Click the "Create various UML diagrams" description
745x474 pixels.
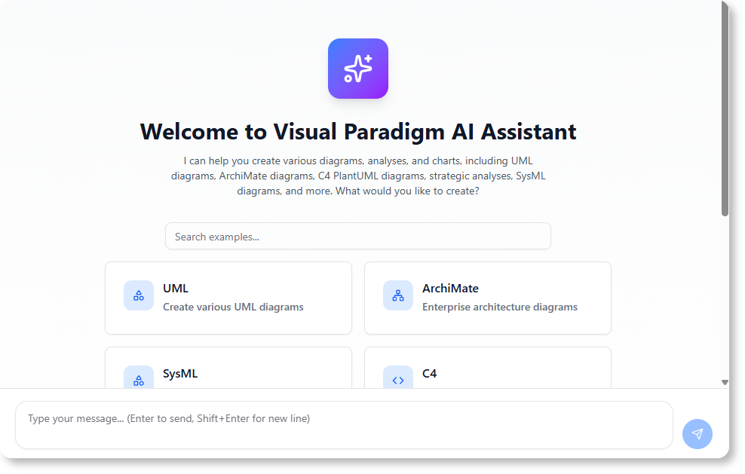[x=233, y=307]
